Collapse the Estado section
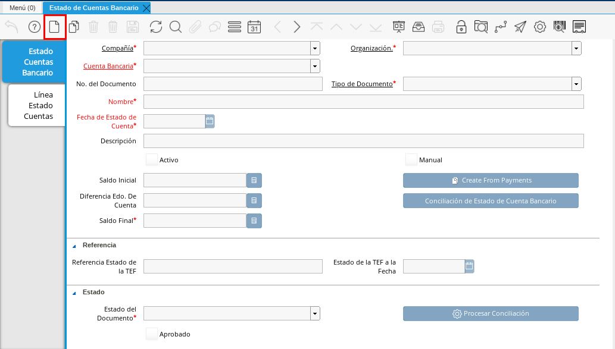This screenshot has width=615, height=349. coord(74,293)
